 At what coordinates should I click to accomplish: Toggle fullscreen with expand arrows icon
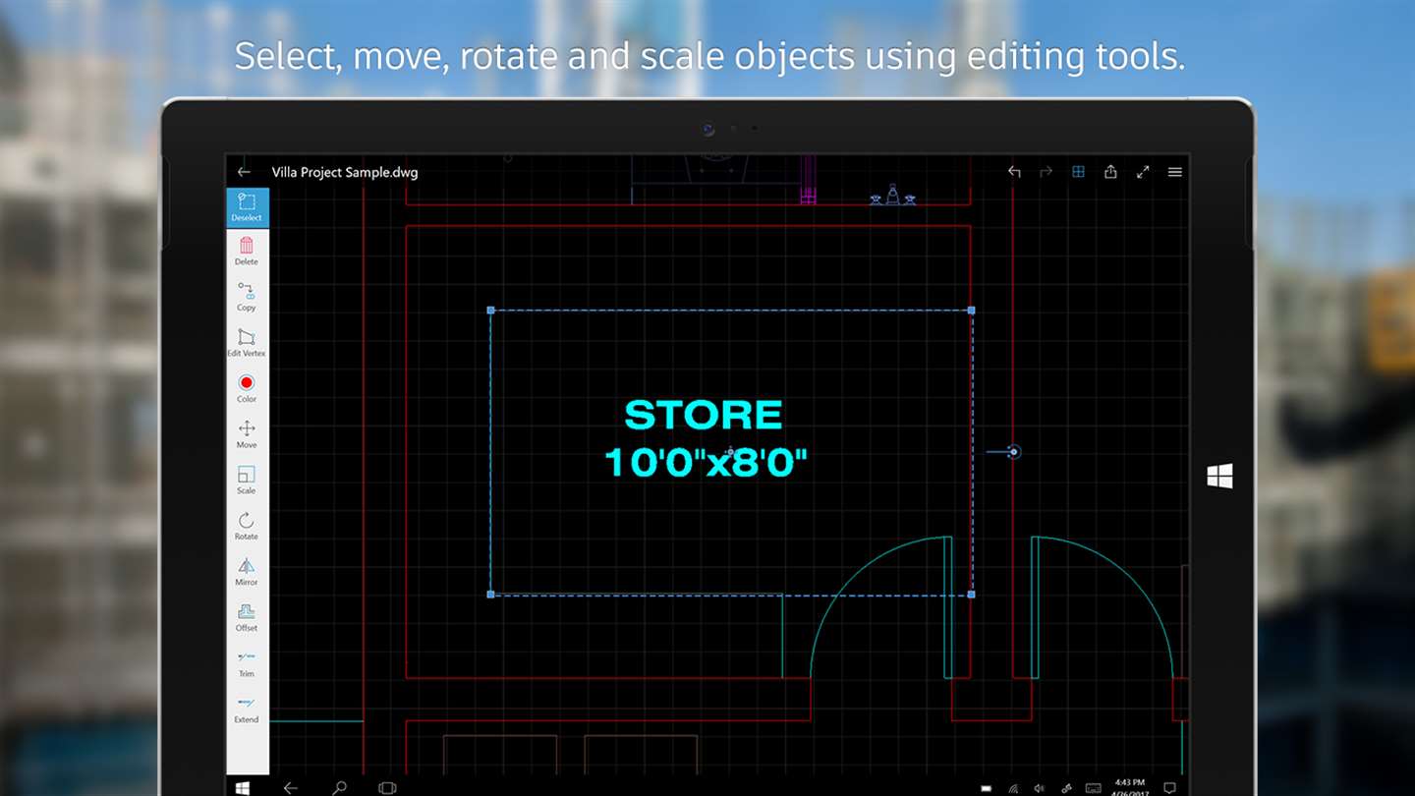(x=1143, y=172)
